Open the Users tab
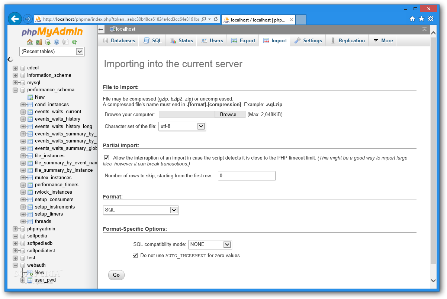 [x=212, y=40]
